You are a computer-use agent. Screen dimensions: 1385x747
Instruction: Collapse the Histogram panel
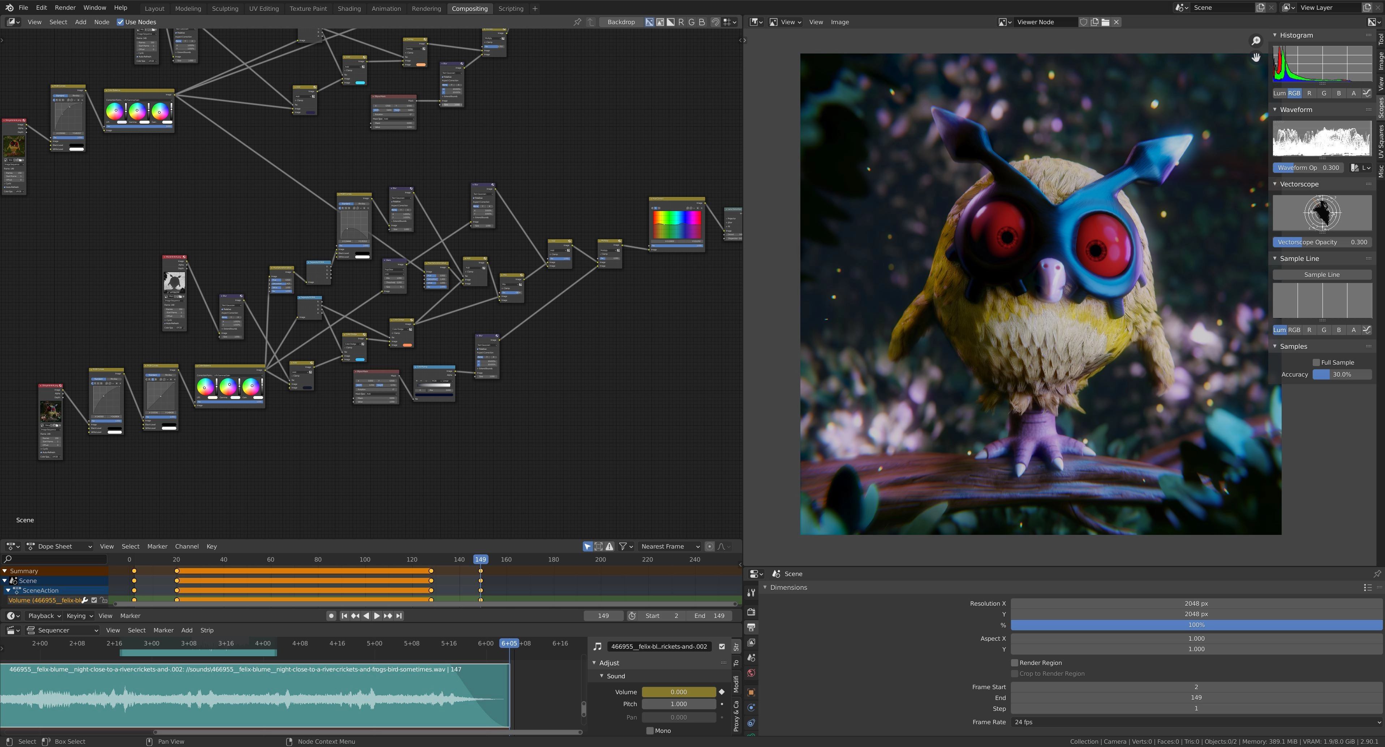[x=1275, y=35]
